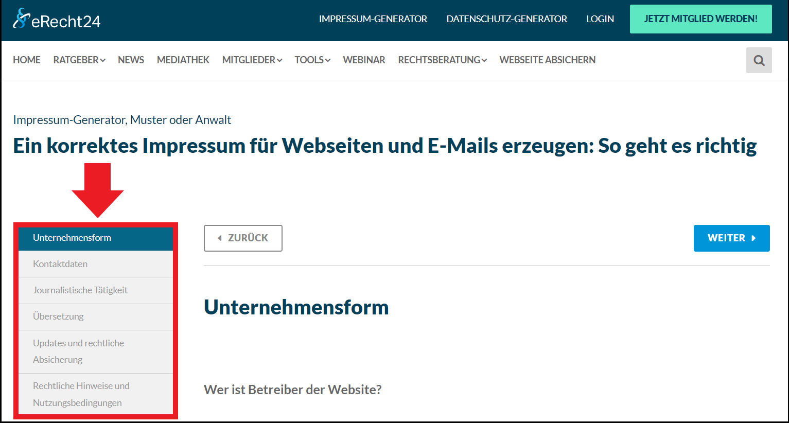
Task: Expand the Ratgeber dropdown menu
Action: [79, 60]
